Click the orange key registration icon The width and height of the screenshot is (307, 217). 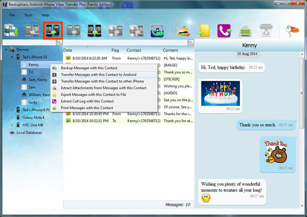coord(292,31)
